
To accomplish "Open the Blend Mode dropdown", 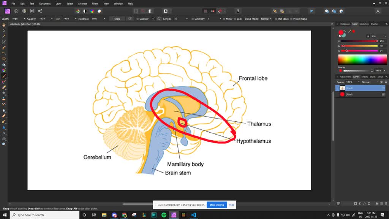I will tap(268, 19).
